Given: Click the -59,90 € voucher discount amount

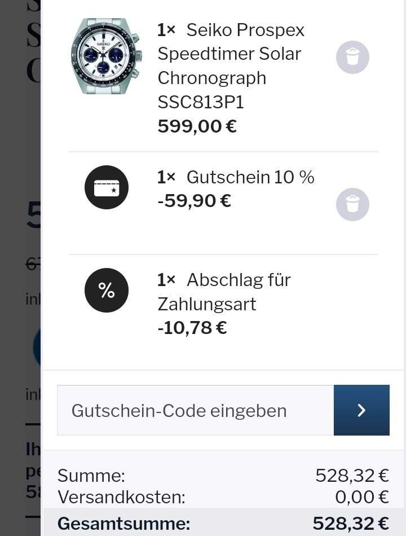Looking at the screenshot, I should (194, 201).
